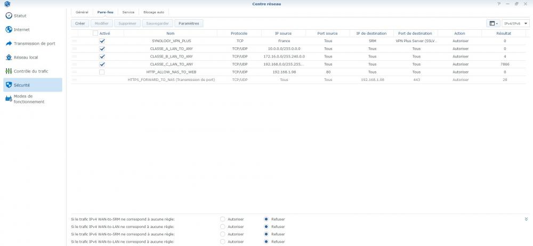Open the help question mark icon
The image size is (533, 246).
click(499, 4)
